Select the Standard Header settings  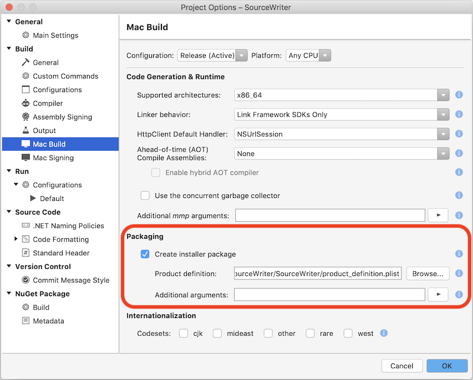(62, 252)
